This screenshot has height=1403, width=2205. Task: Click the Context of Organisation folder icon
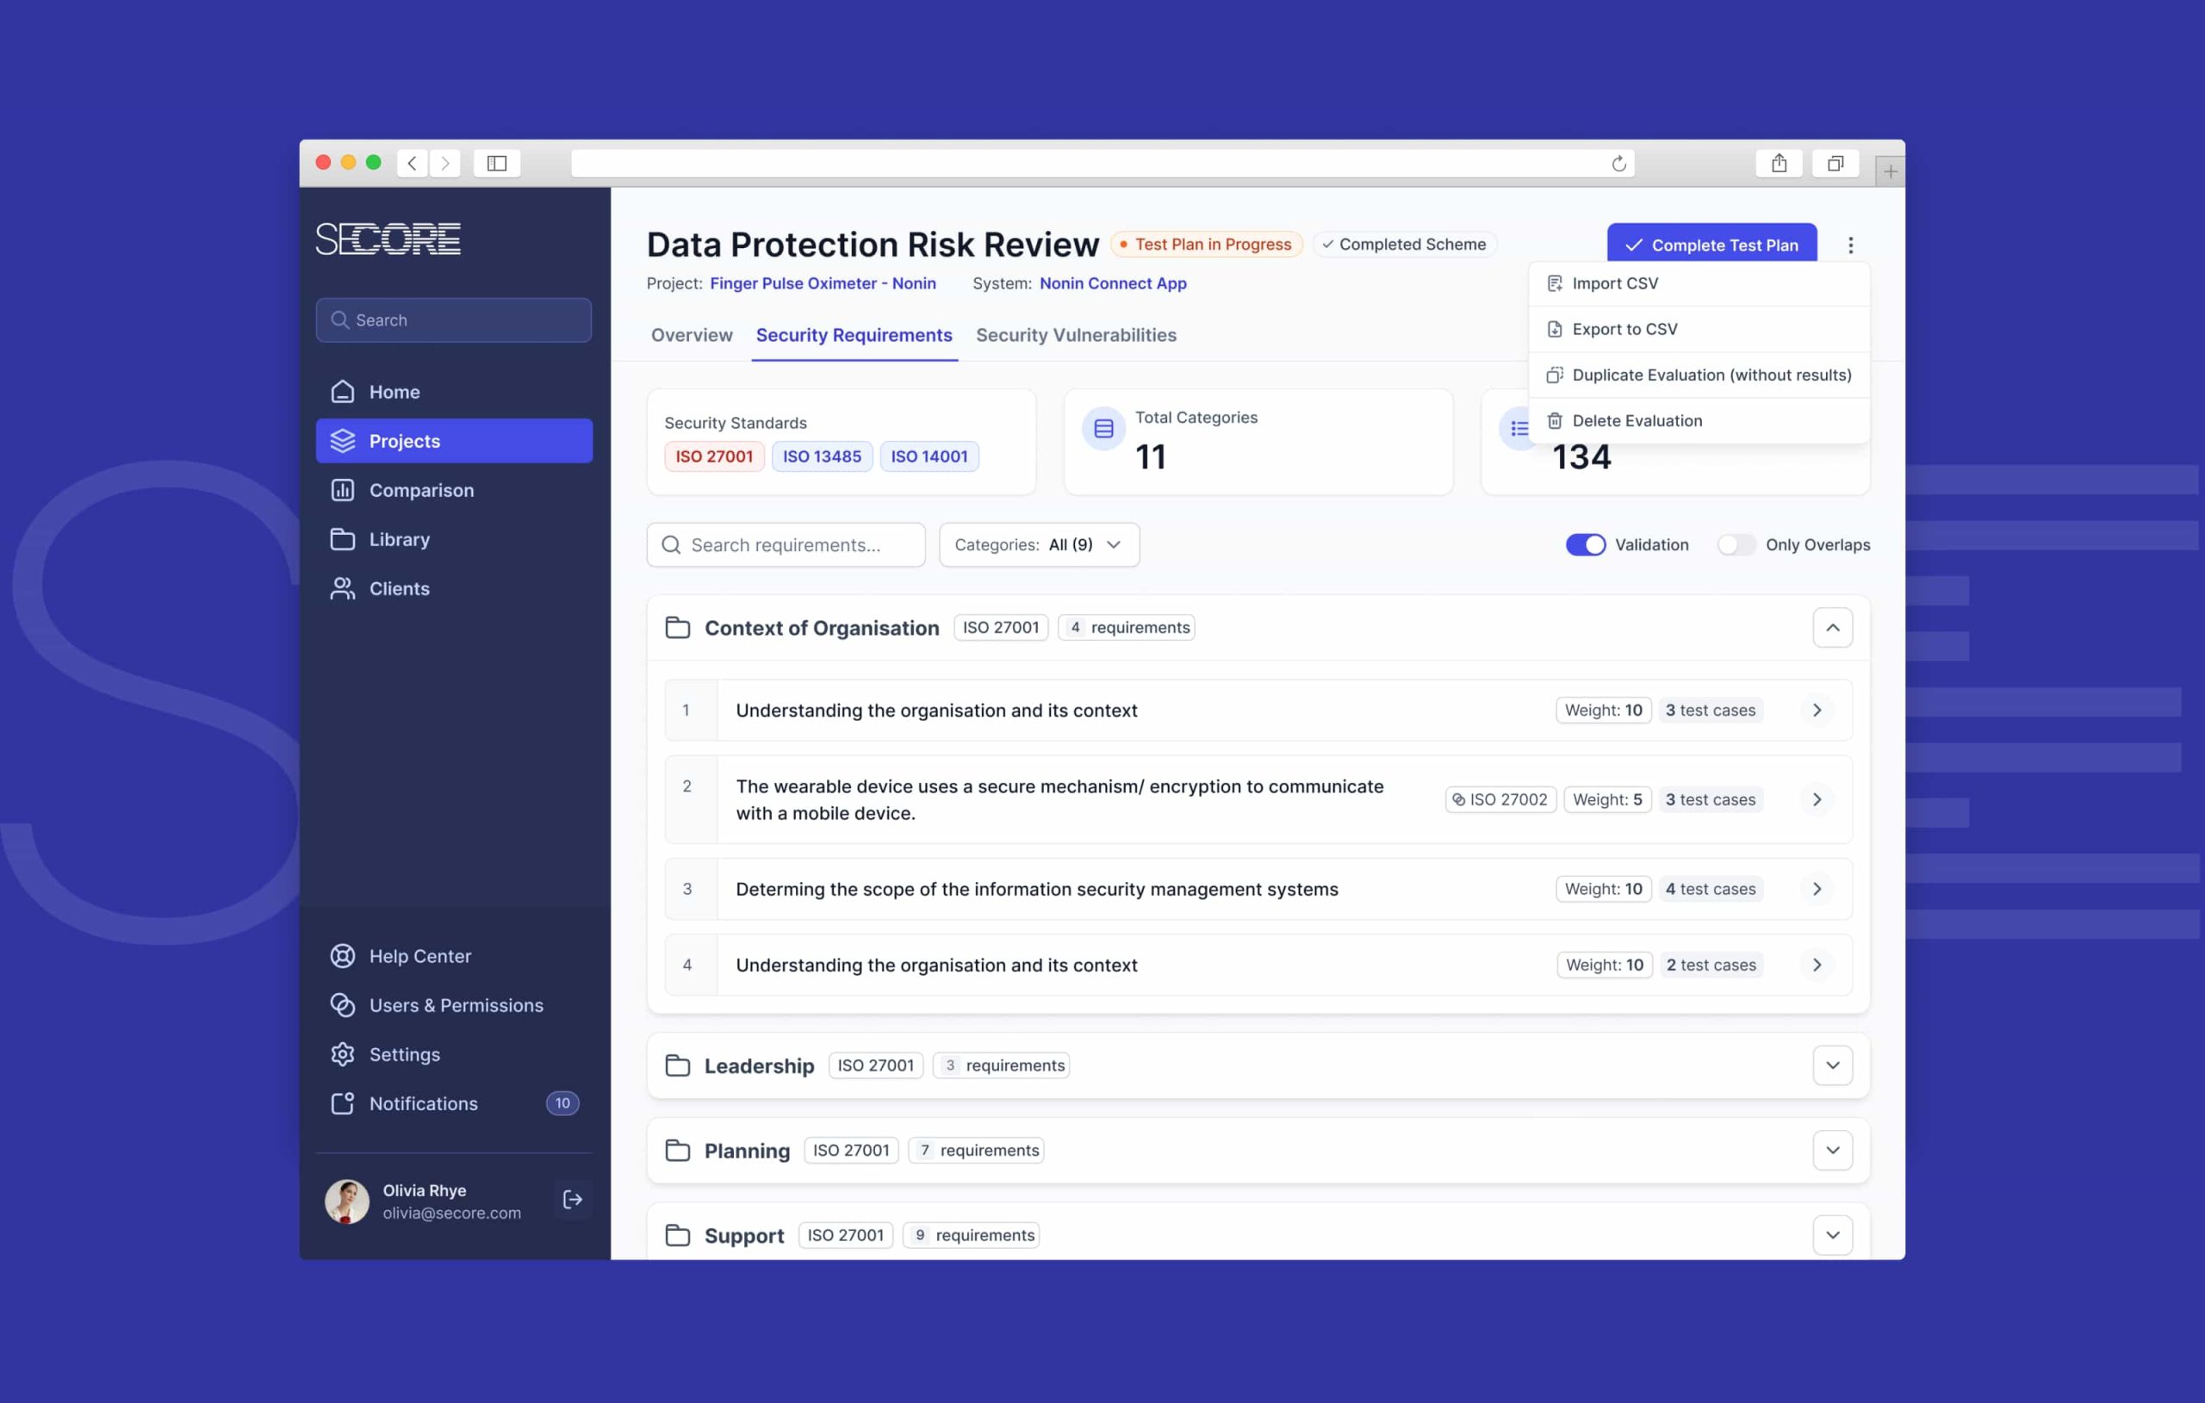click(678, 627)
